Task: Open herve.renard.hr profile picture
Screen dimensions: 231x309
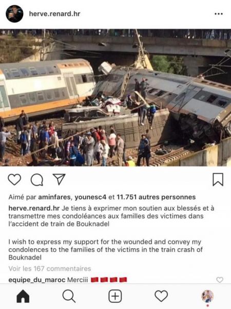Action: tap(14, 14)
